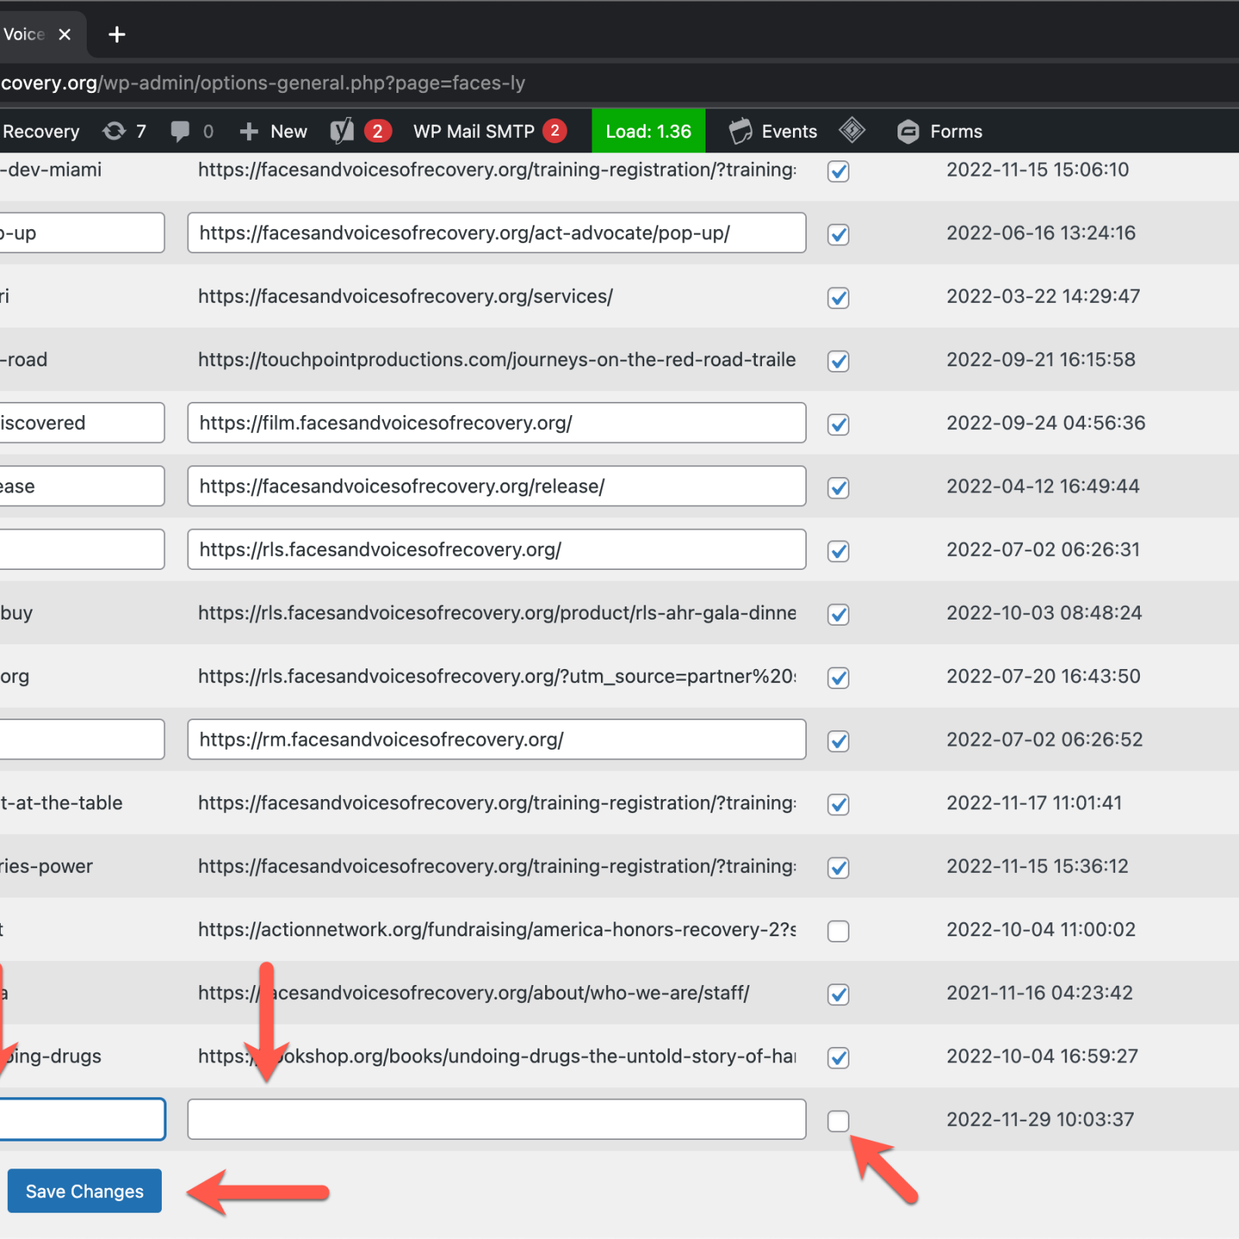Edit the release URL input field
1239x1239 pixels.
[x=496, y=486]
